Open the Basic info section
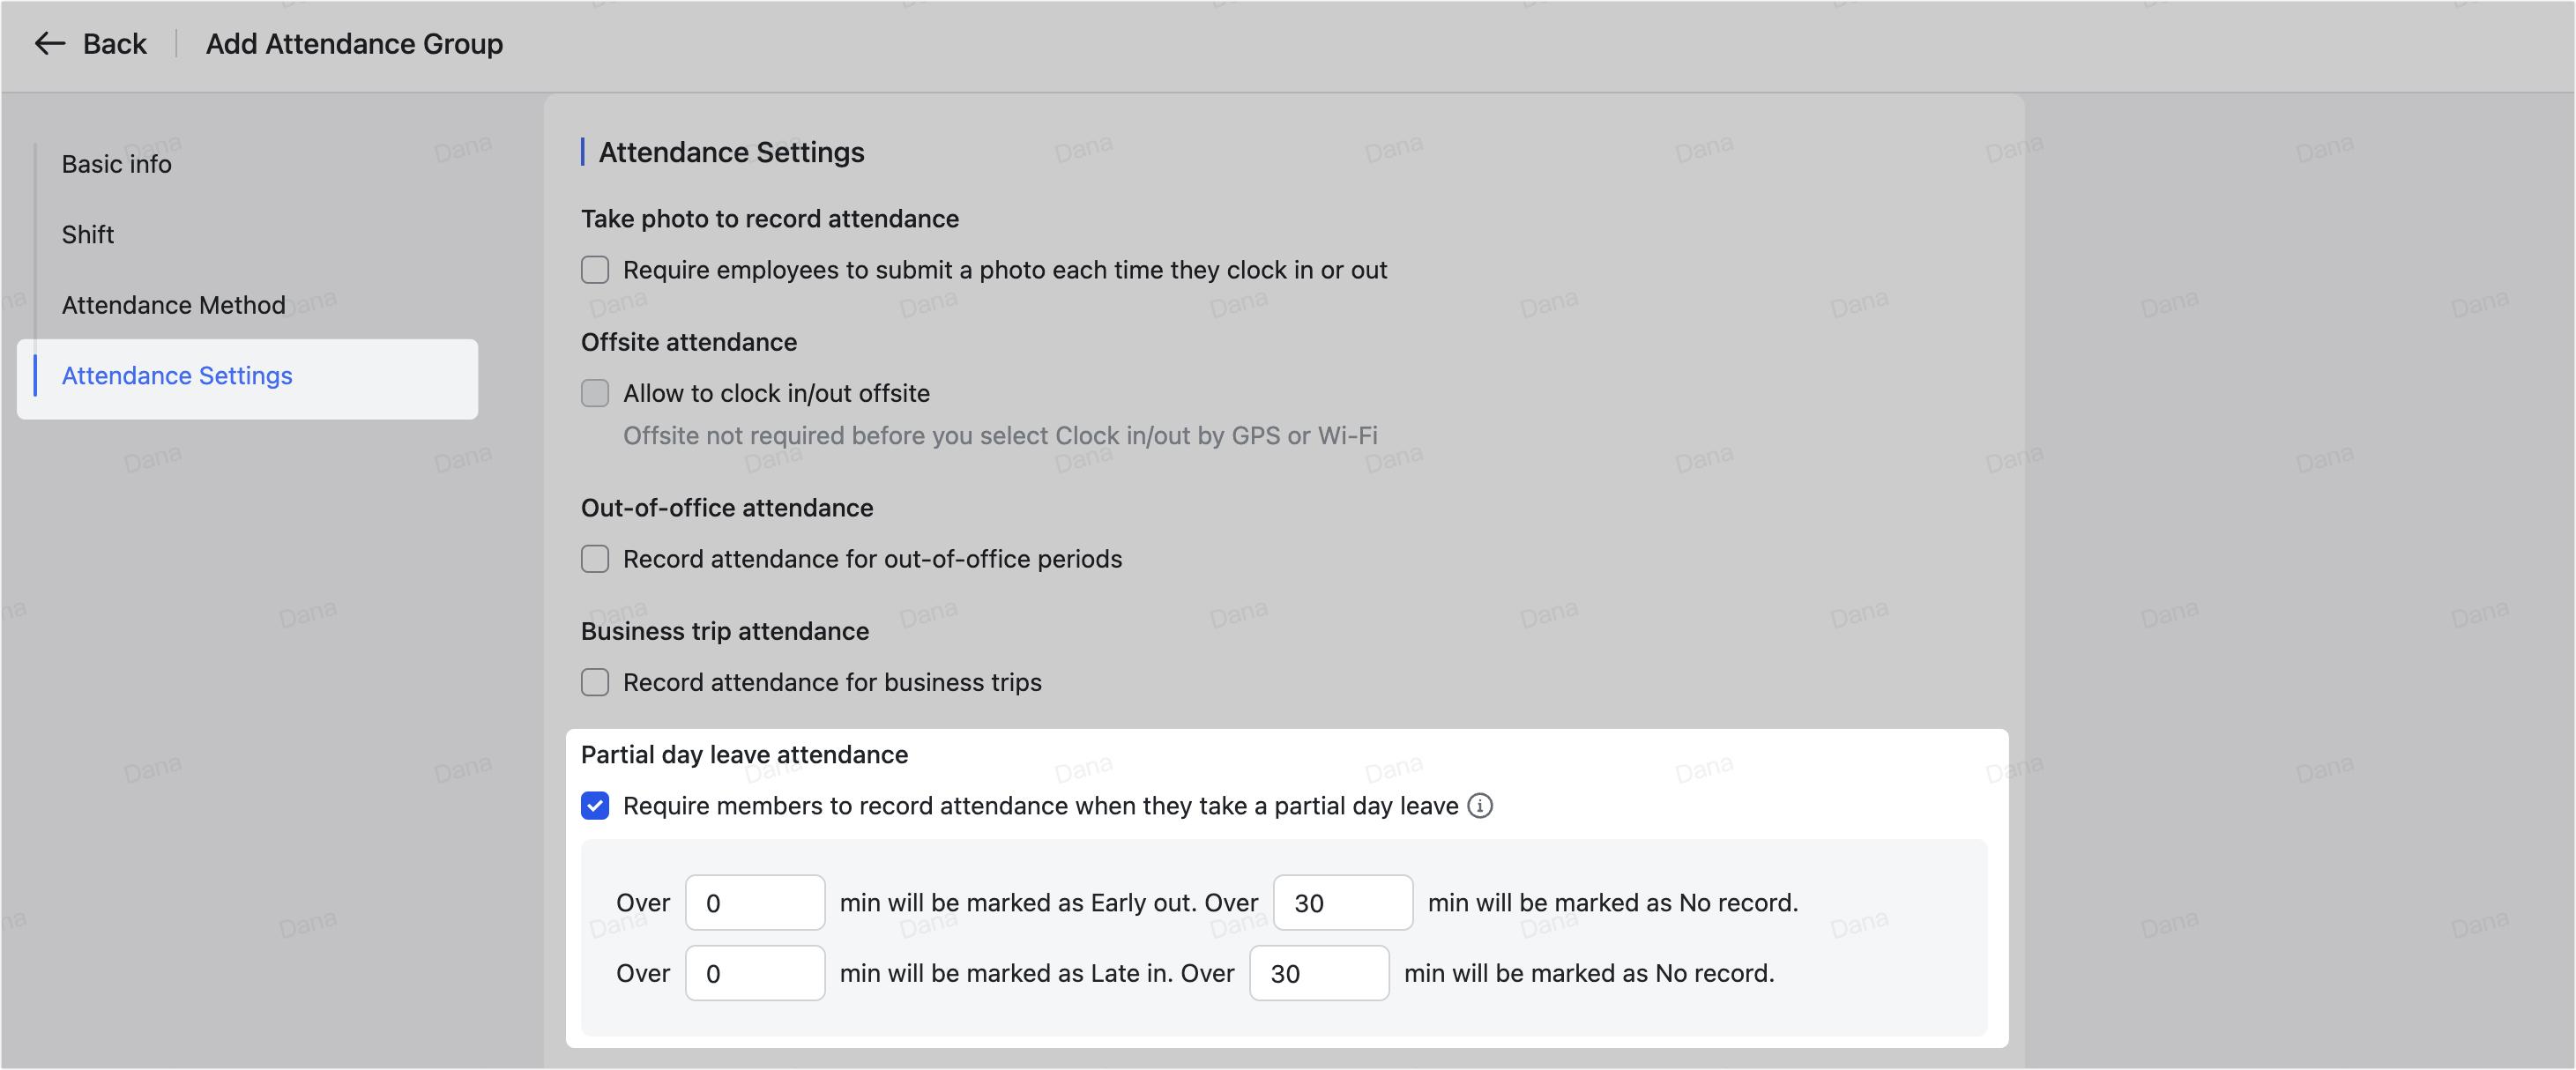The width and height of the screenshot is (2576, 1070). coord(116,163)
